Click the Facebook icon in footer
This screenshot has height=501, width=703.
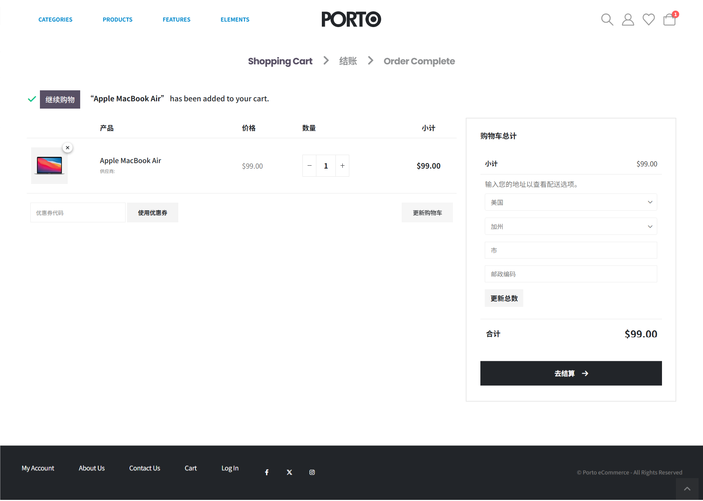tap(267, 472)
